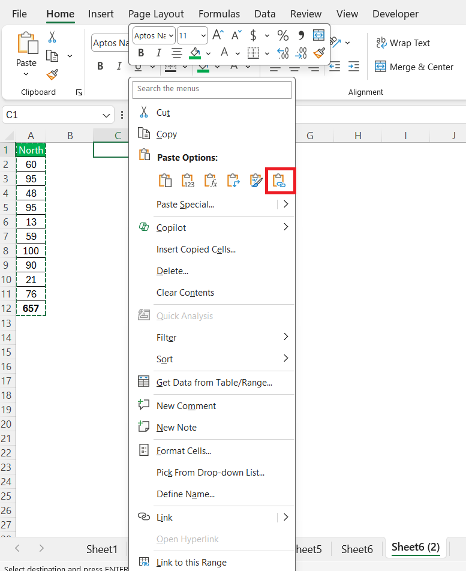Click previous sheet navigation arrow
Image resolution: width=466 pixels, height=571 pixels.
tap(17, 548)
